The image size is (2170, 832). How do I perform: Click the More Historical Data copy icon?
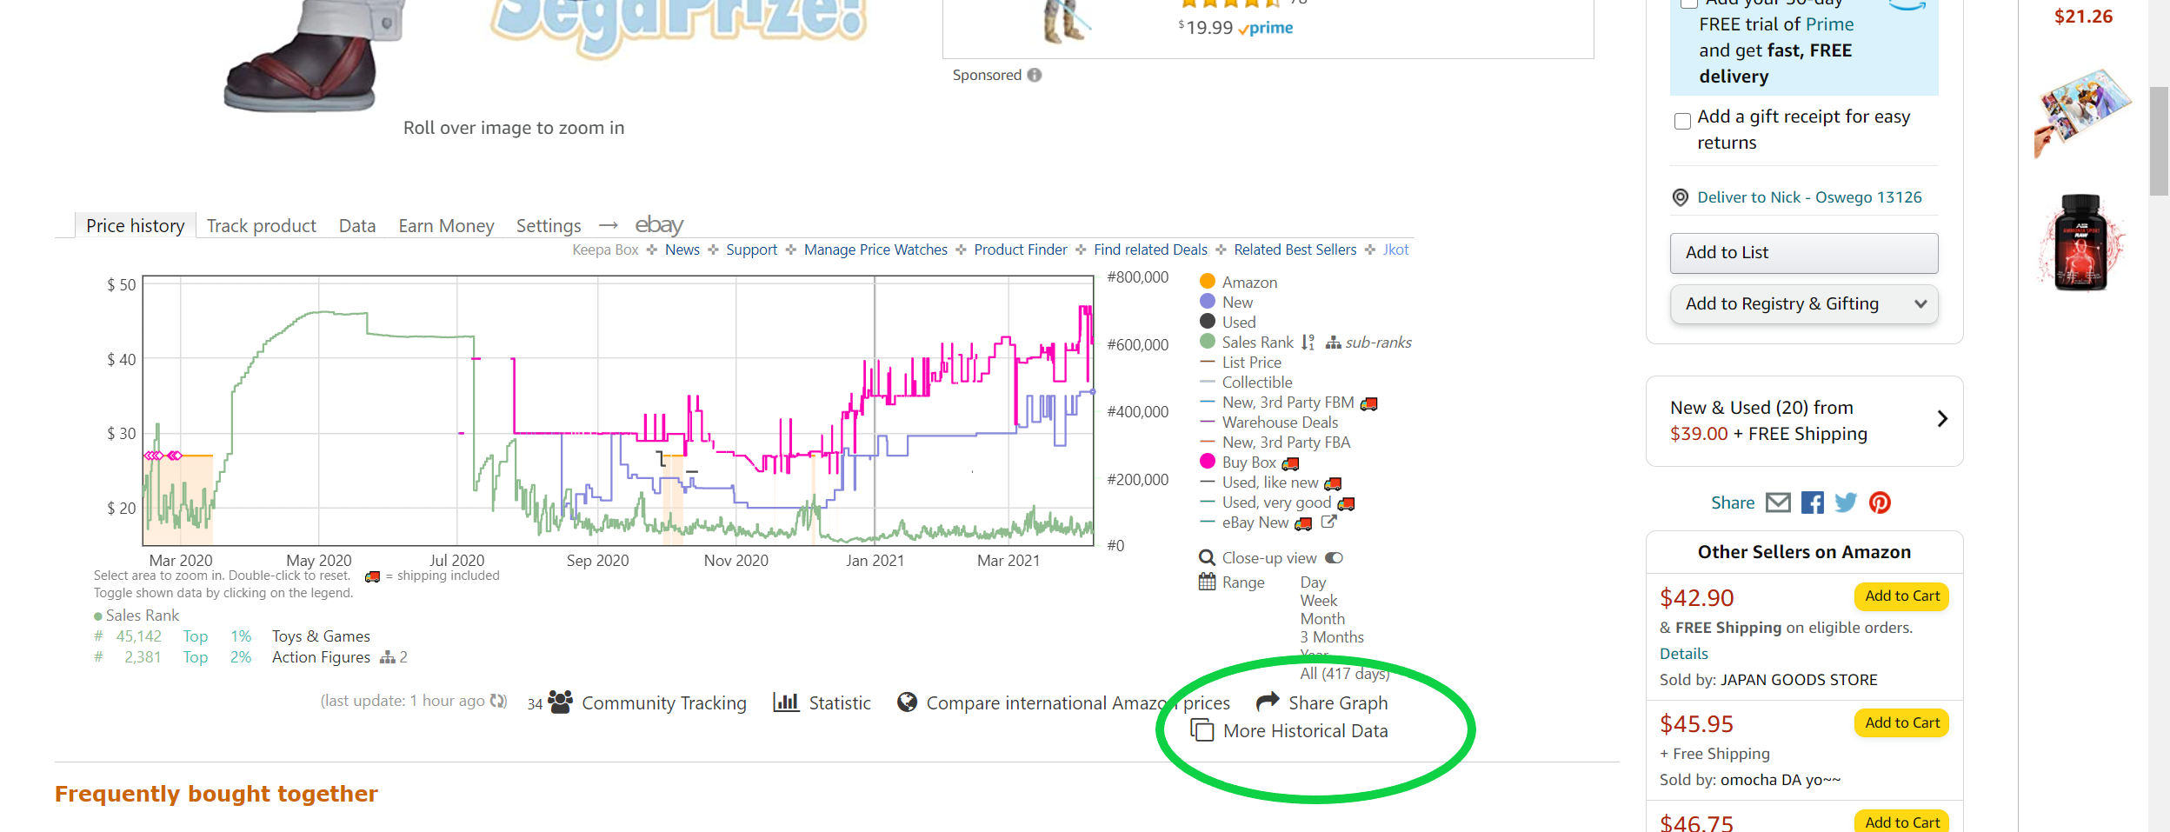[x=1201, y=729]
